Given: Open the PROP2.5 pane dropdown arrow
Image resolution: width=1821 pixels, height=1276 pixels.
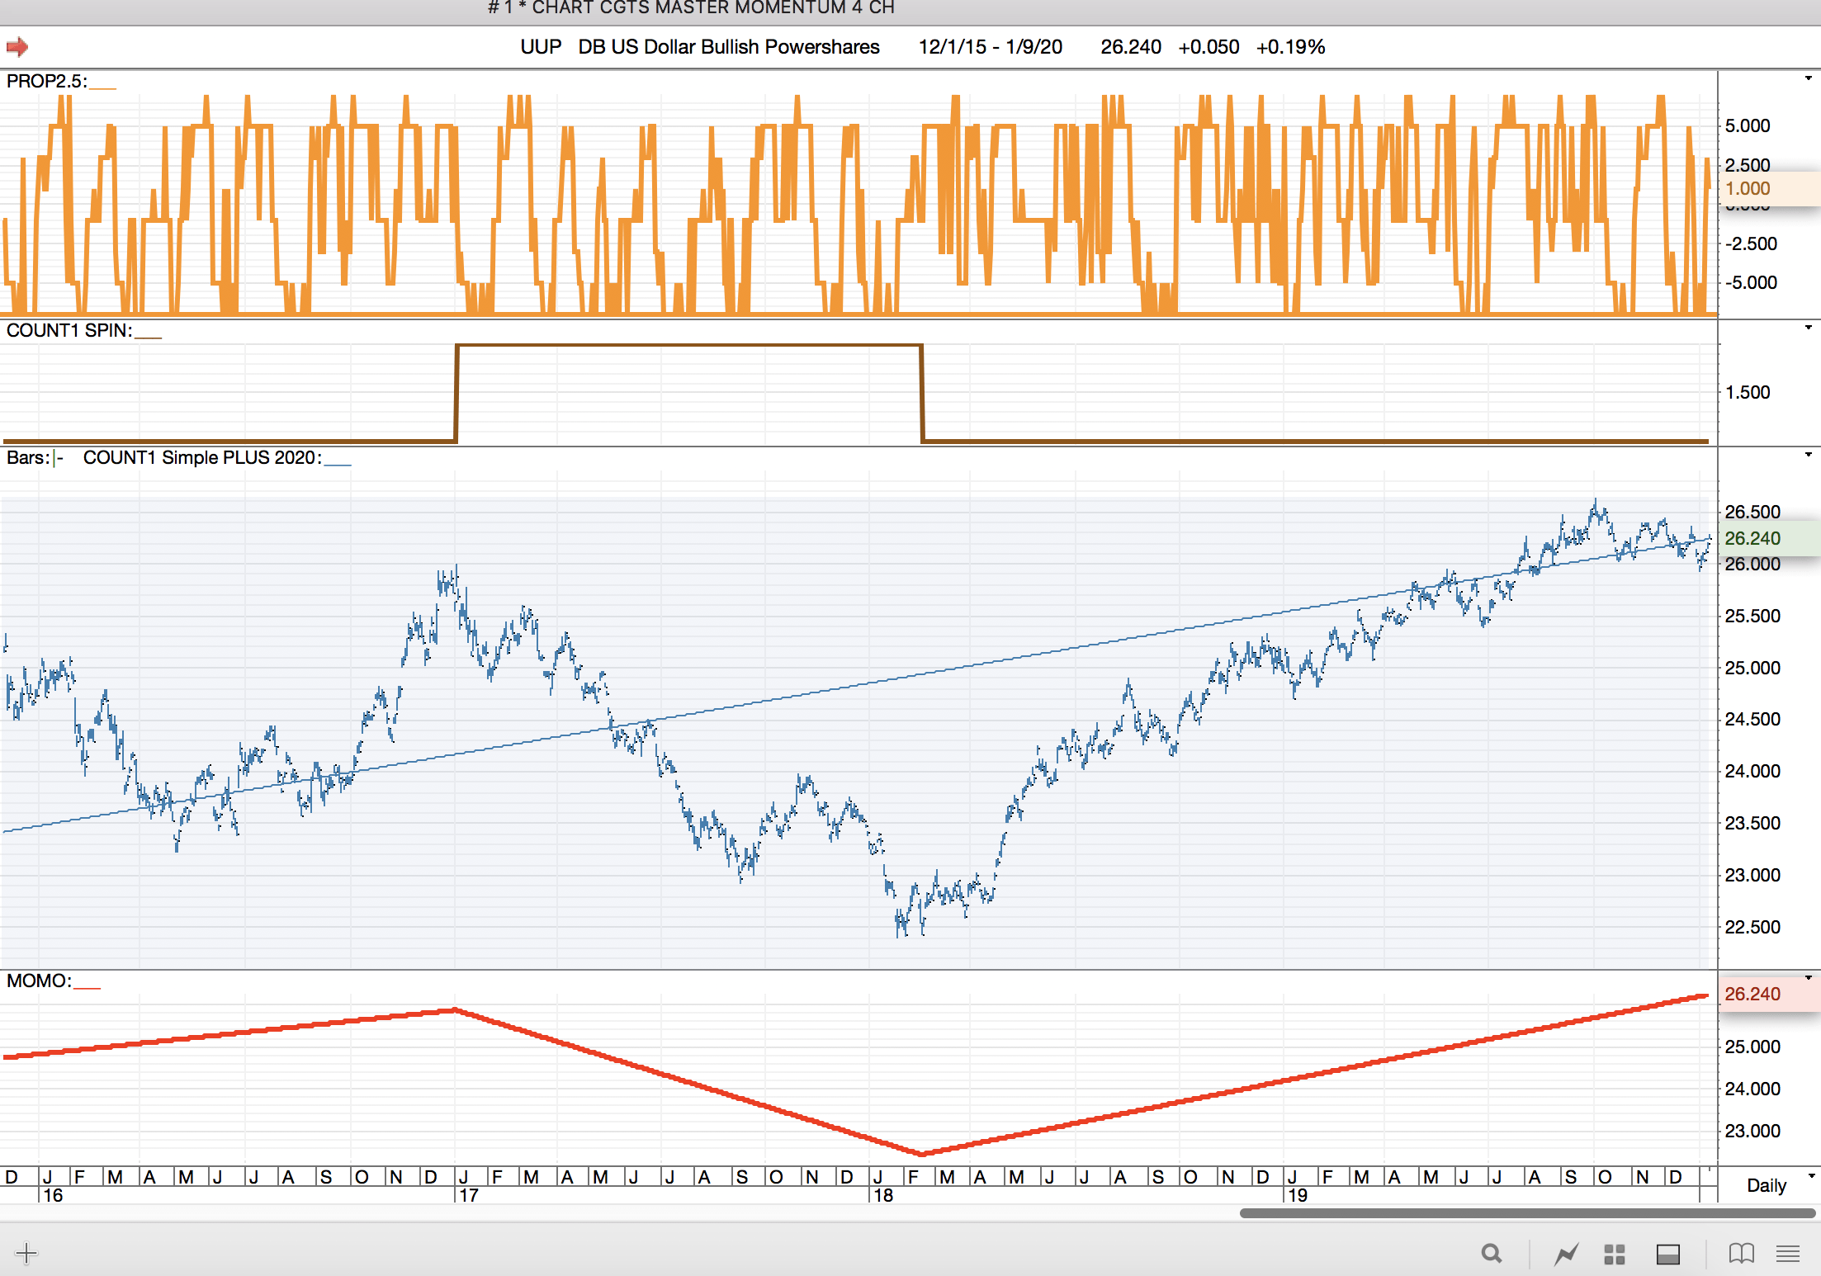Looking at the screenshot, I should (1808, 78).
